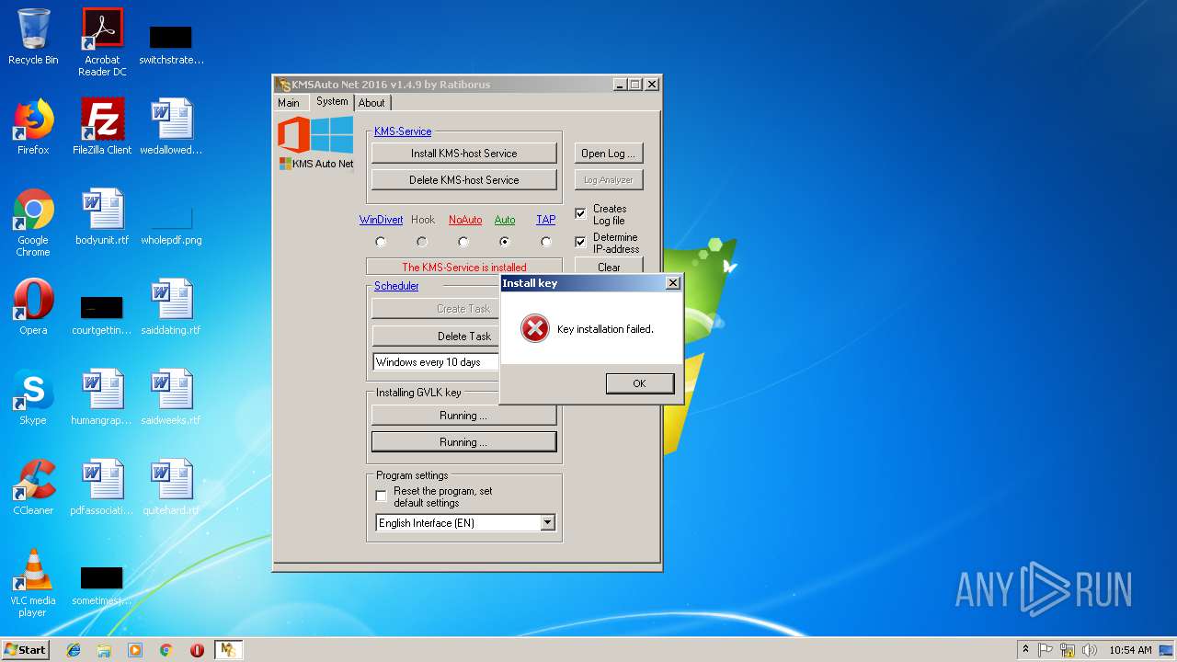
Task: Click the WinDivert link label
Action: [x=381, y=220]
